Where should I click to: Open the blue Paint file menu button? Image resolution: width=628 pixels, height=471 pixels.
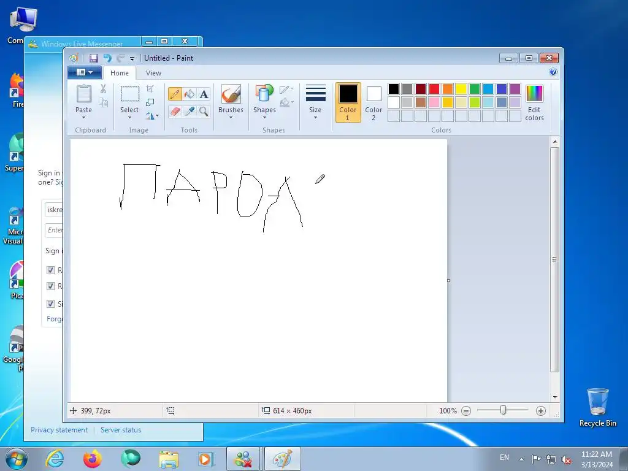tap(85, 72)
